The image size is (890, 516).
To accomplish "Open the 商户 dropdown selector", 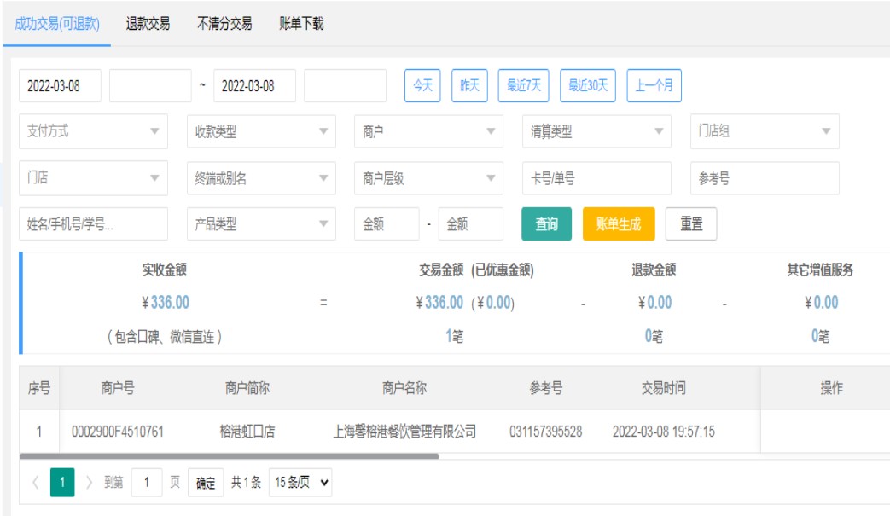I will [x=428, y=131].
